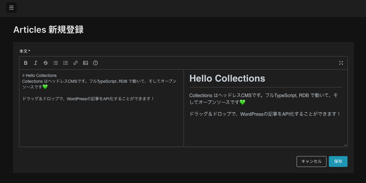
Task: Cancel editing with キャンセル
Action: pos(311,161)
